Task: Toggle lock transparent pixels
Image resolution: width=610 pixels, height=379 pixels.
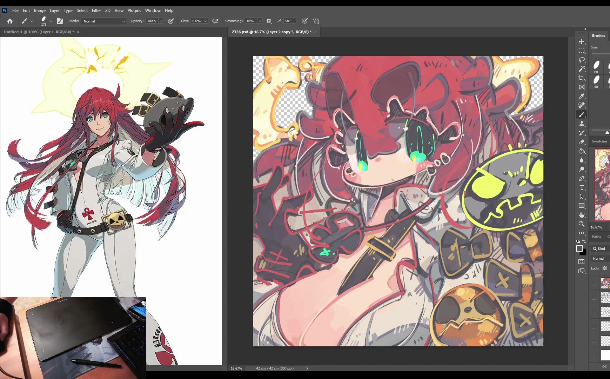Action: 605,268
